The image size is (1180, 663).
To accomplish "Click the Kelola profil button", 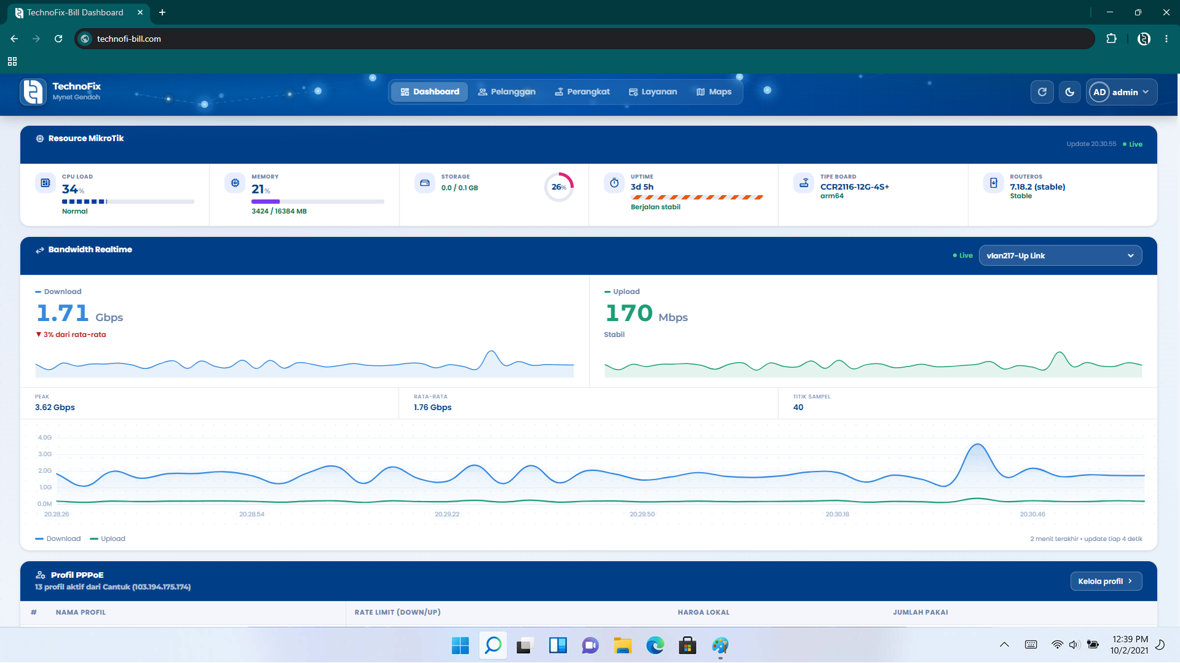I will 1106,581.
